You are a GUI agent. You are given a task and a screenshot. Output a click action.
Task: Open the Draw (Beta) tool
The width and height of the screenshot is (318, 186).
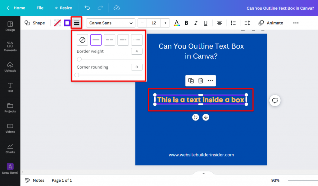point(10,169)
